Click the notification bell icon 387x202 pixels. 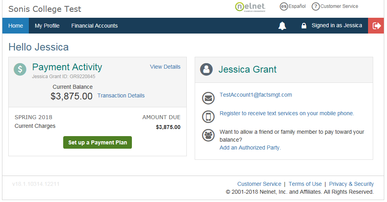click(282, 26)
